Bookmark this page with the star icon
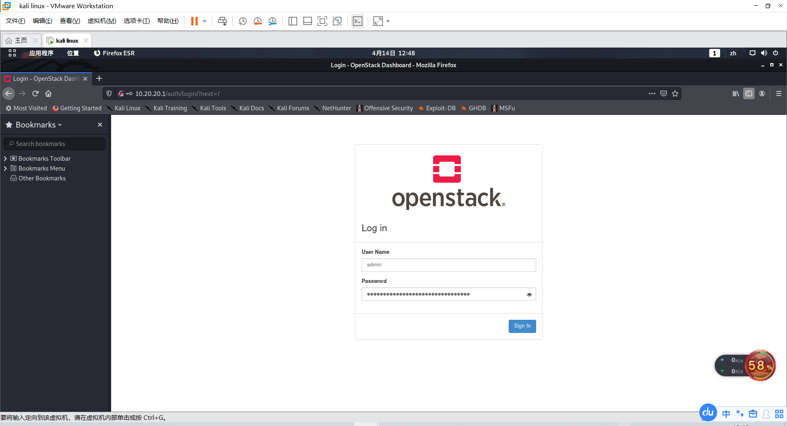This screenshot has height=426, width=787. (x=675, y=93)
